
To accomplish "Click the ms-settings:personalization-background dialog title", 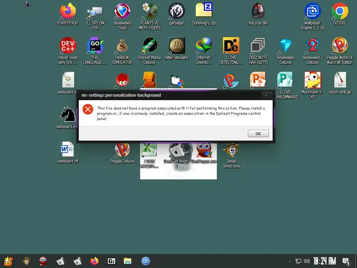I will (x=121, y=95).
